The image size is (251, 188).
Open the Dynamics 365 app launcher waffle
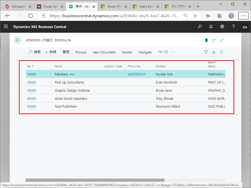pyautogui.click(x=6, y=27)
